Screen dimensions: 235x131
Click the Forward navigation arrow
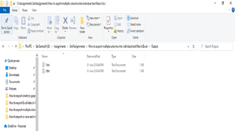9,46
